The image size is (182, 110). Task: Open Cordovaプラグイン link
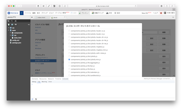(42, 58)
